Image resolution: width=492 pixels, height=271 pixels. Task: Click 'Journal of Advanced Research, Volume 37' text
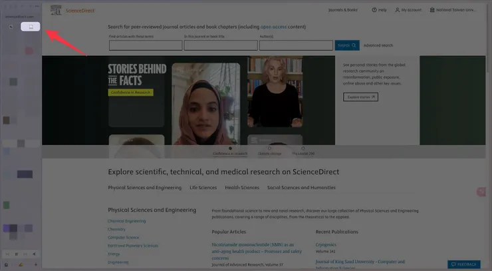pyautogui.click(x=247, y=265)
